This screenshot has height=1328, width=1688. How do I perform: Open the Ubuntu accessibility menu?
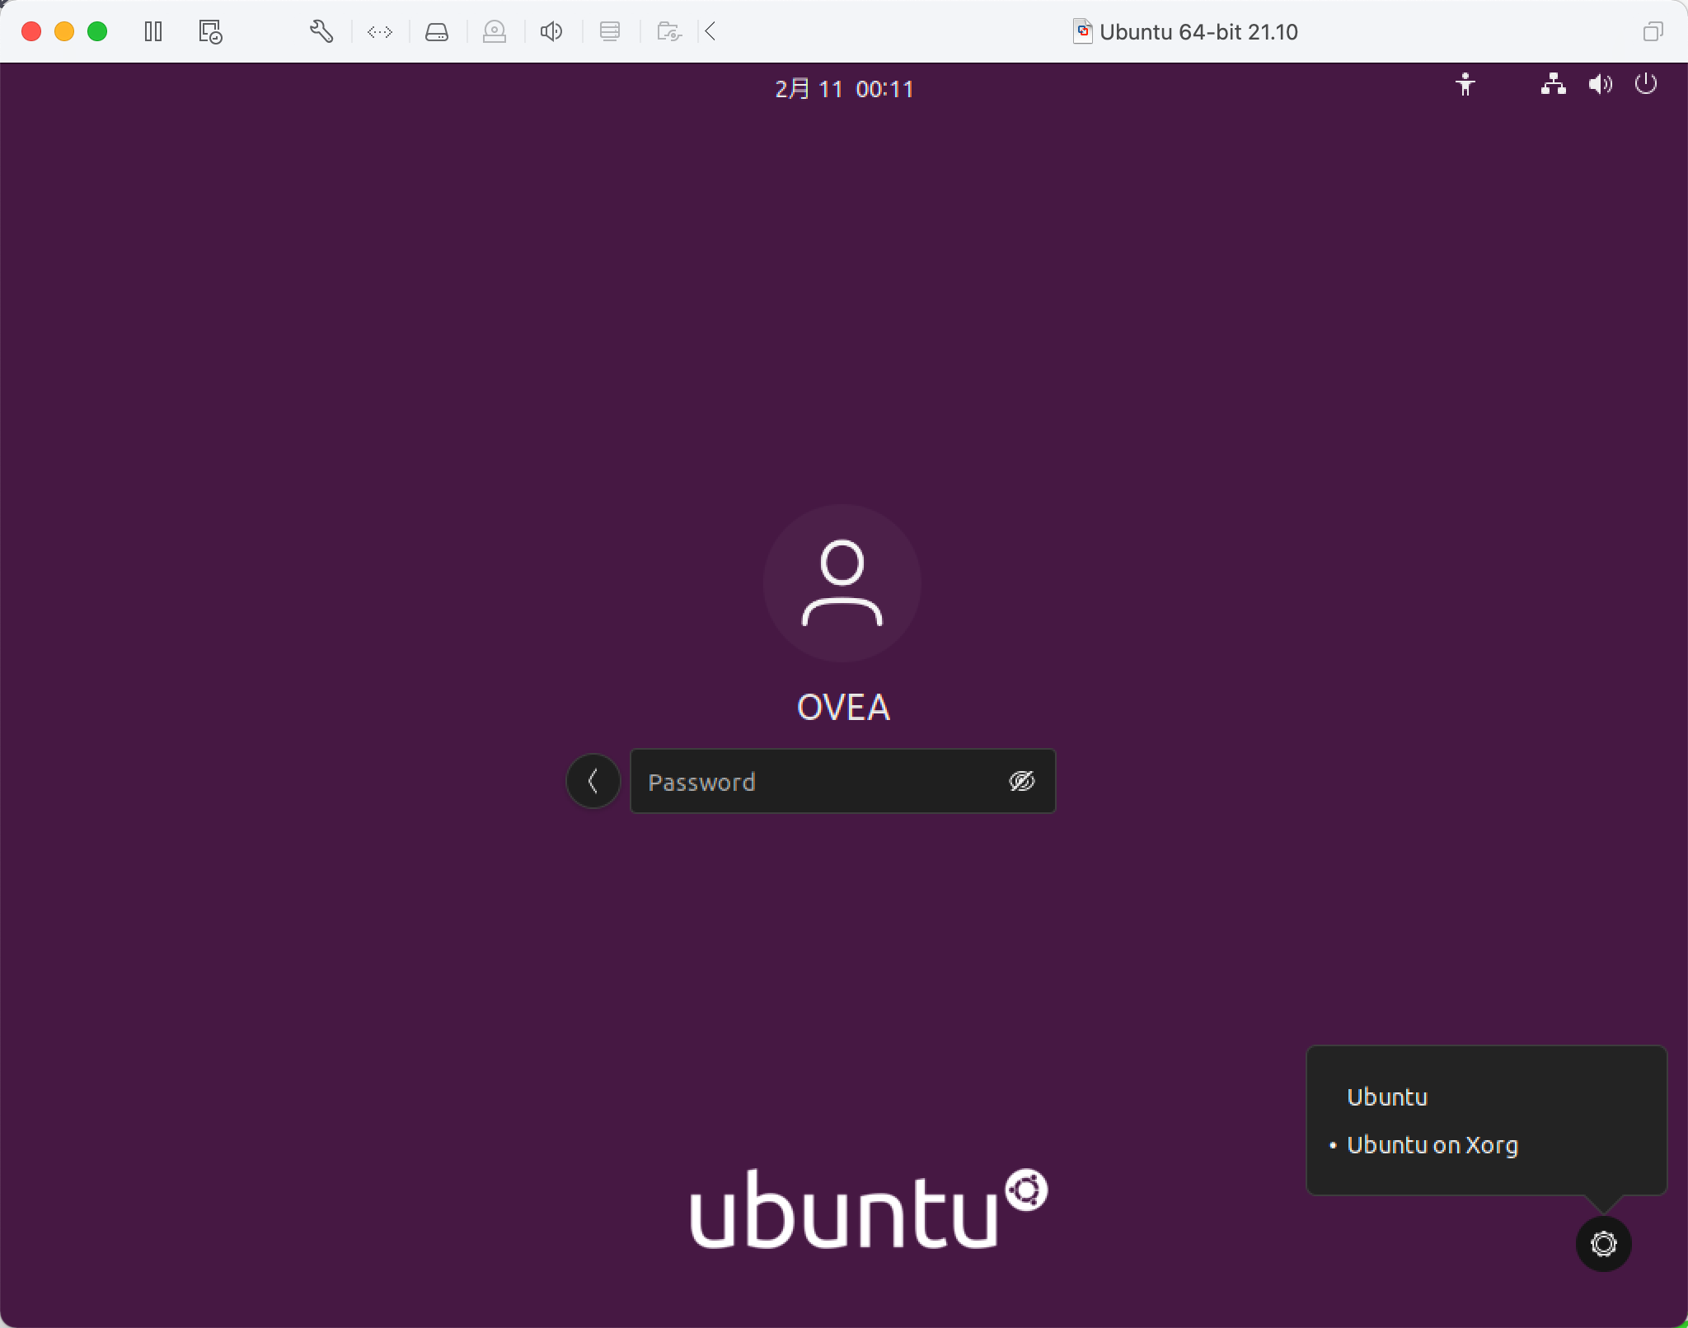tap(1465, 85)
